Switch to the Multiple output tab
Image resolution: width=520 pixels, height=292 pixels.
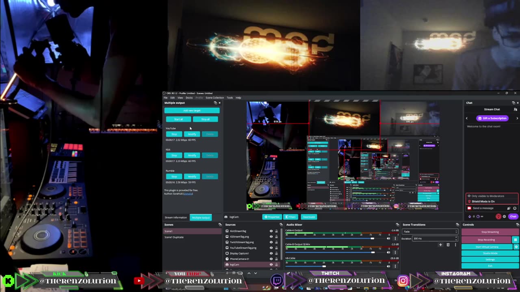(201, 217)
